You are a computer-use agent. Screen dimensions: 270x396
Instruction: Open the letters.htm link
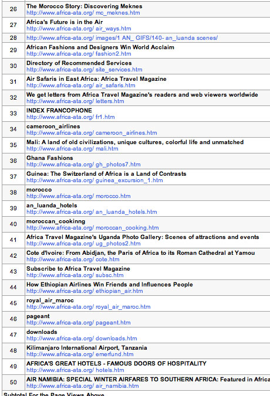pos(75,101)
